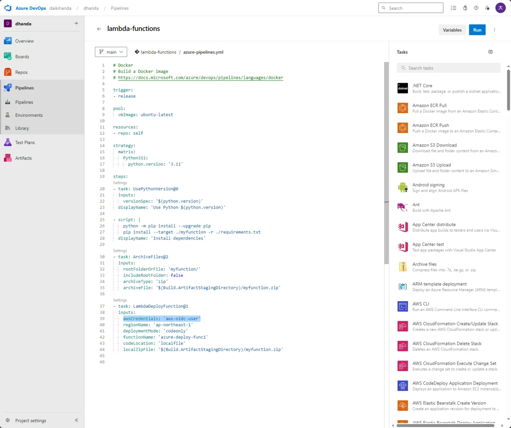Select the App Center distribute task
Screen dimensions: 511x428
click(x=449, y=227)
